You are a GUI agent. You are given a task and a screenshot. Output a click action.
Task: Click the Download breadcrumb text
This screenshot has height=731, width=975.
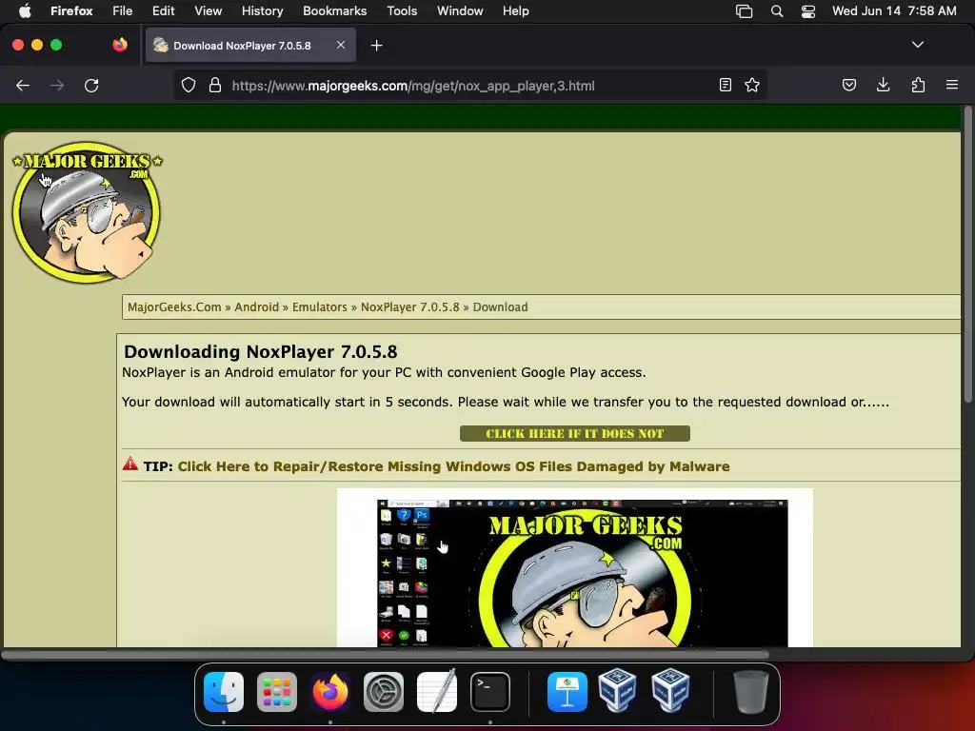tap(500, 307)
